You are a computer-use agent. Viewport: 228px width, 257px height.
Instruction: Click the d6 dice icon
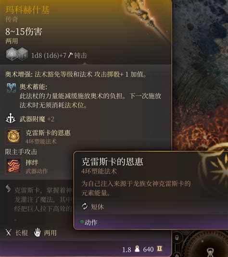(23, 54)
